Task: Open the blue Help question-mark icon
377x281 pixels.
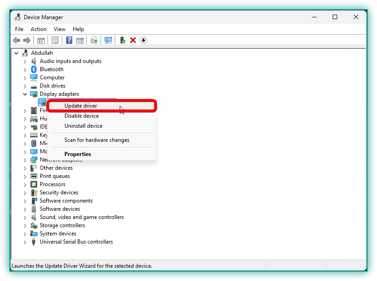Action: (69, 40)
